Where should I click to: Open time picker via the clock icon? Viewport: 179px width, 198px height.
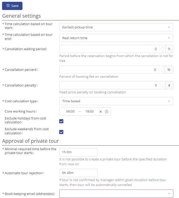pyautogui.click(x=107, y=112)
